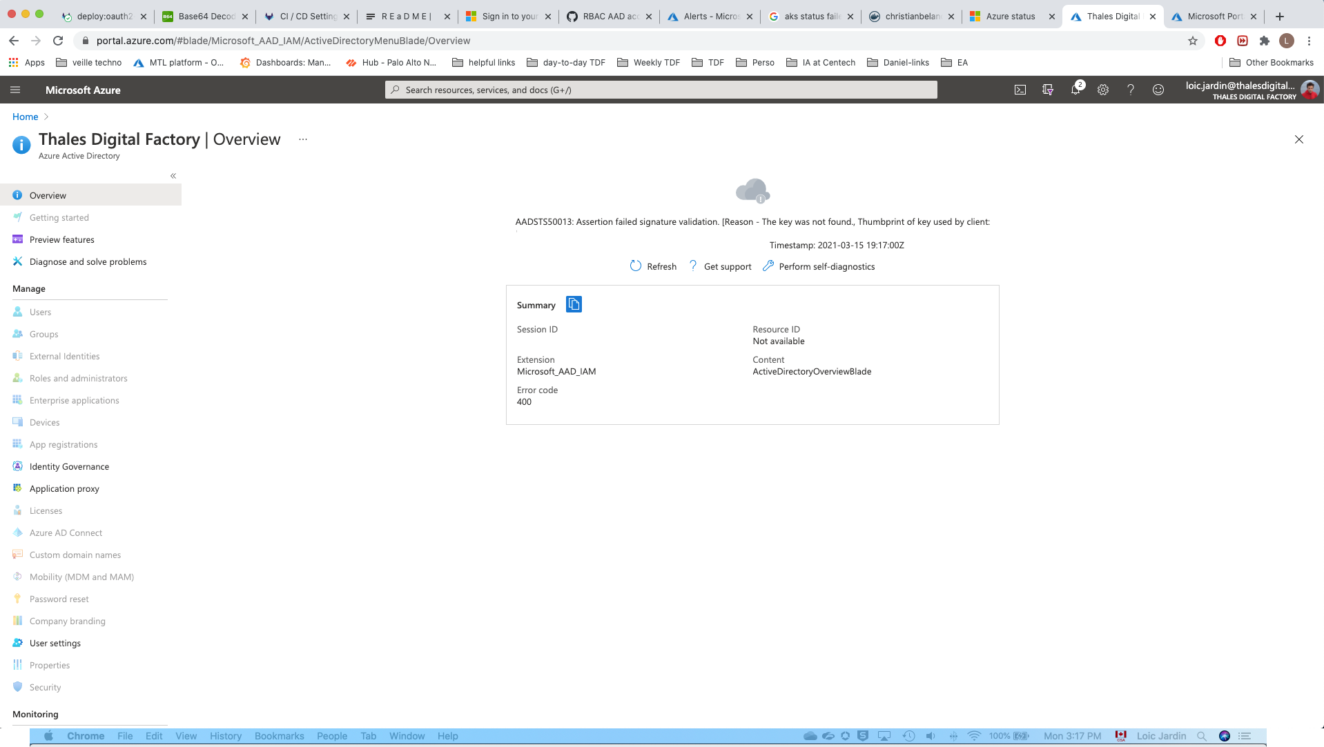Open the helpful links bookmark folder
Viewport: 1324px width, 747px height.
tap(484, 62)
